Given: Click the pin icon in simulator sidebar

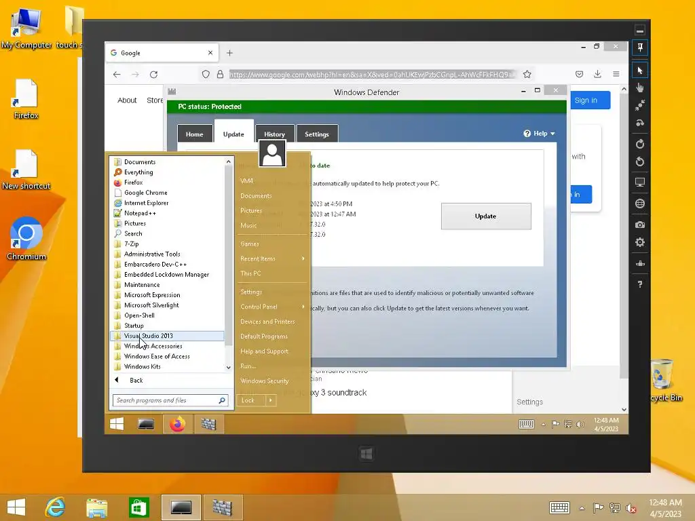Looking at the screenshot, I should [640, 47].
